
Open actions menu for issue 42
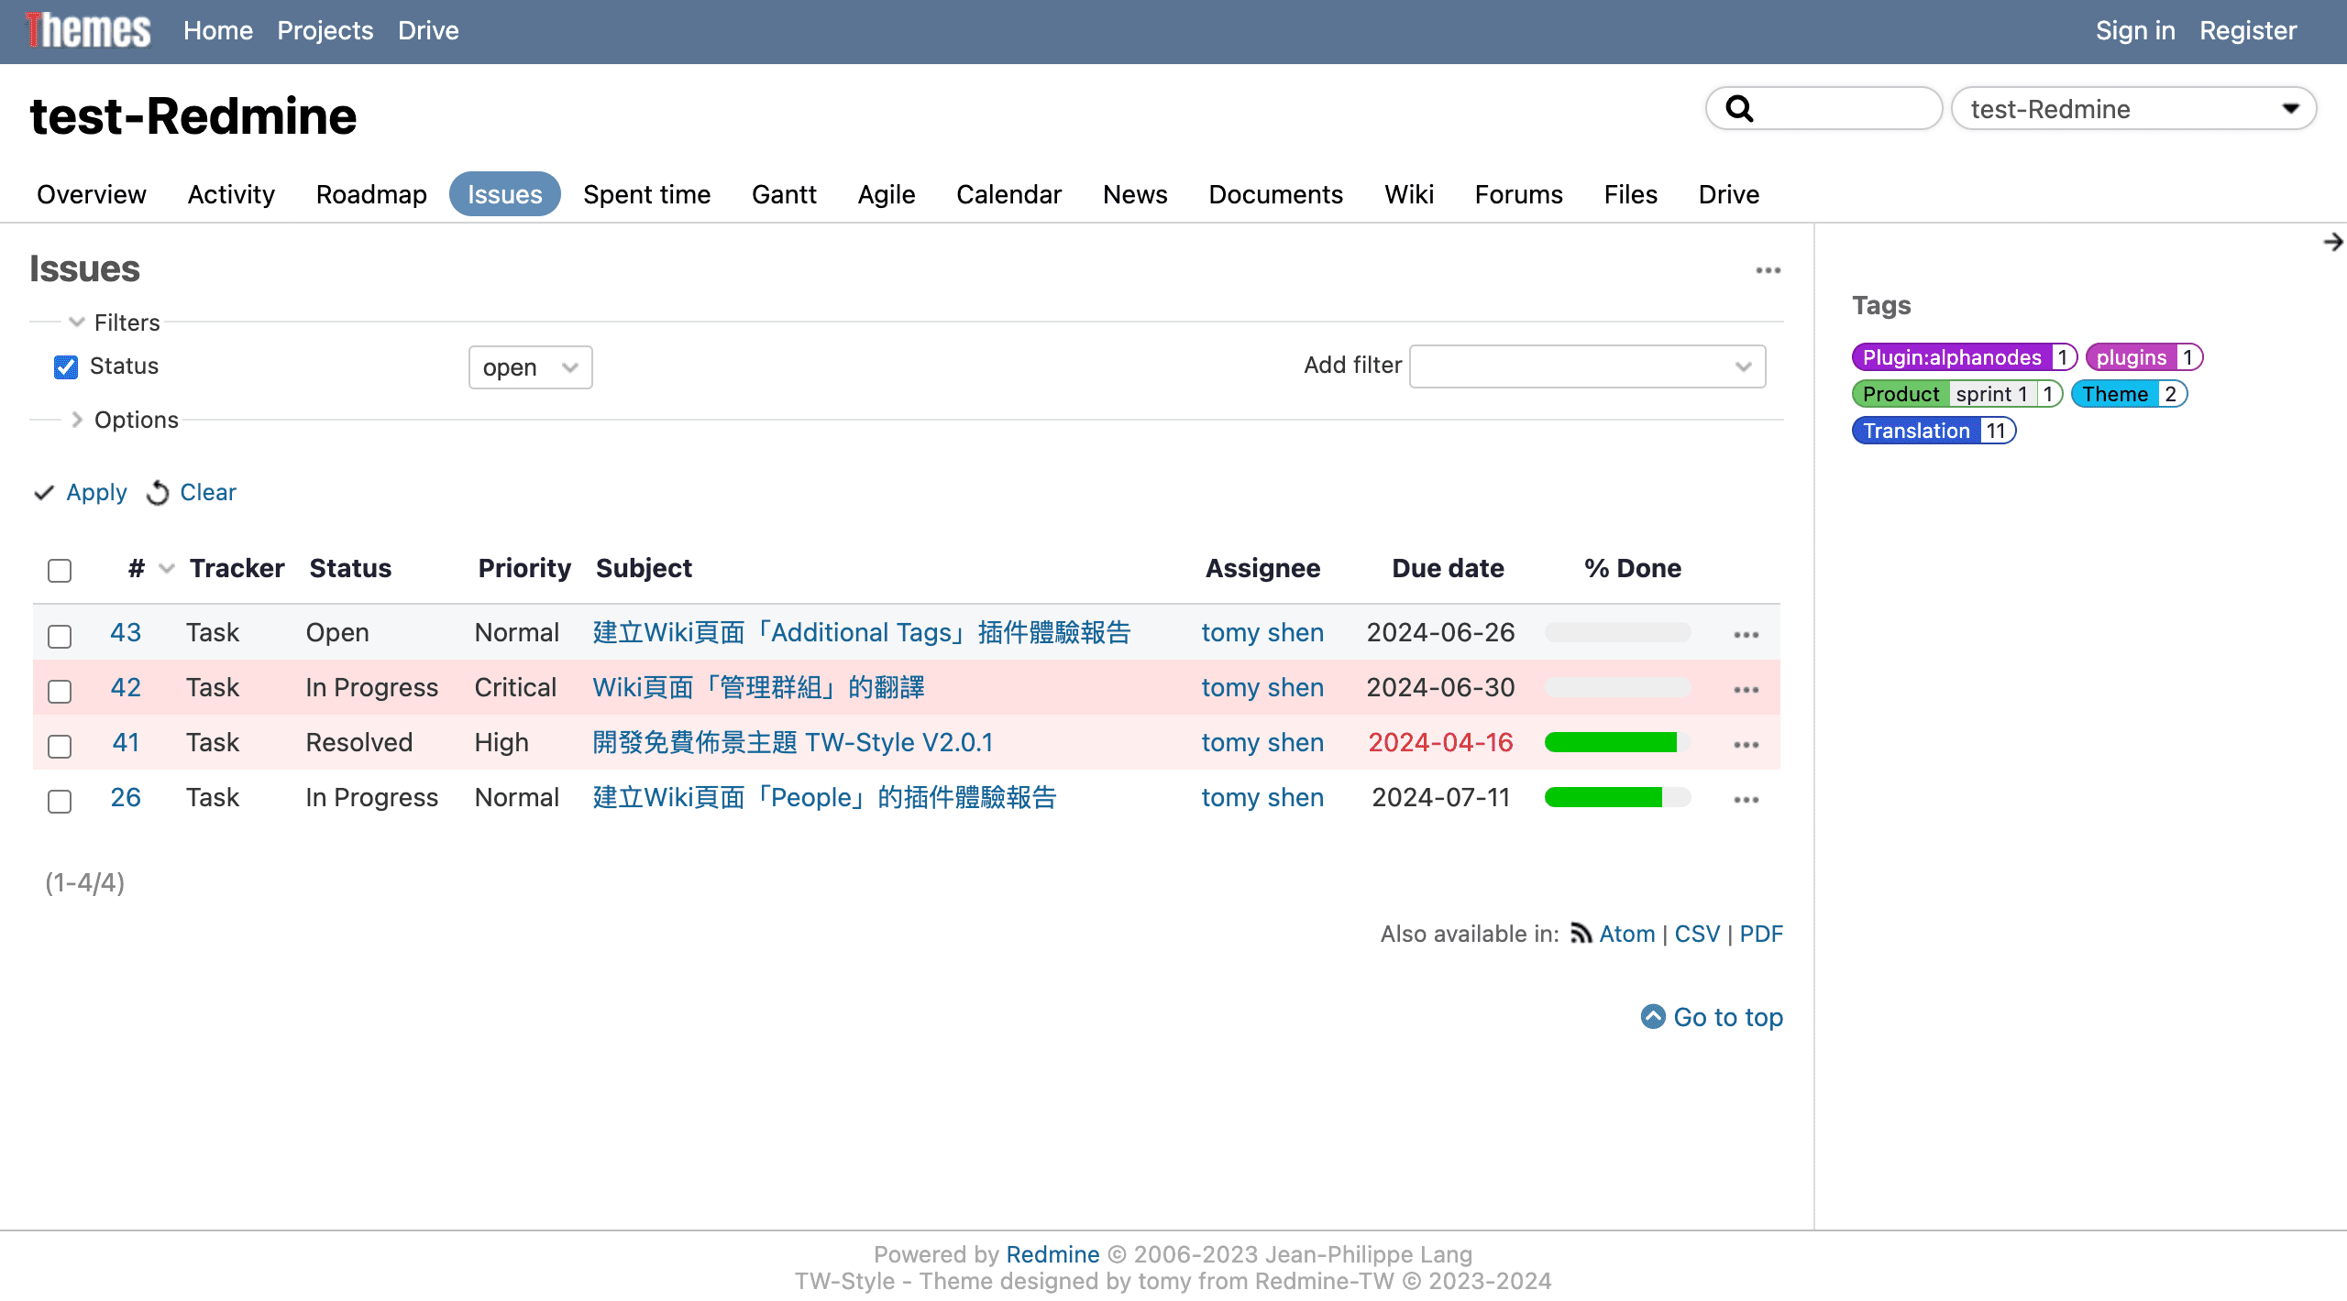(x=1746, y=689)
